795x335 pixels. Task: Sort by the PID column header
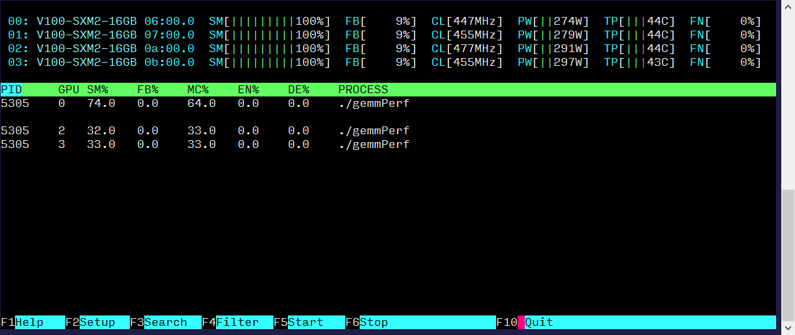pos(11,90)
